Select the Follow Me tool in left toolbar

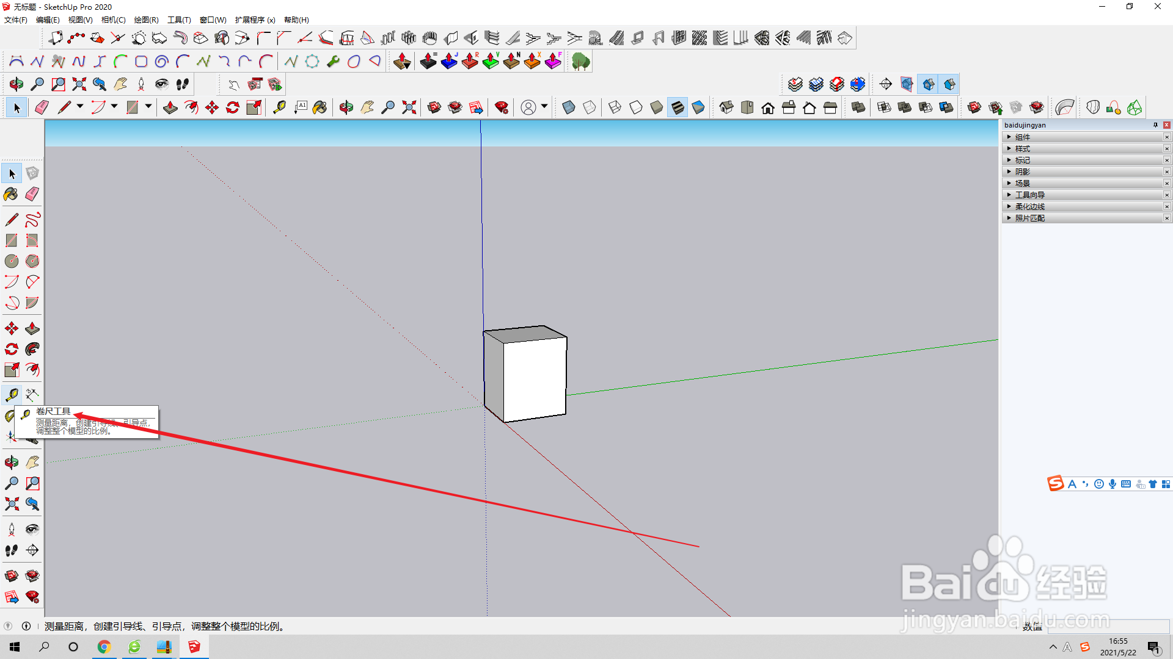32,349
